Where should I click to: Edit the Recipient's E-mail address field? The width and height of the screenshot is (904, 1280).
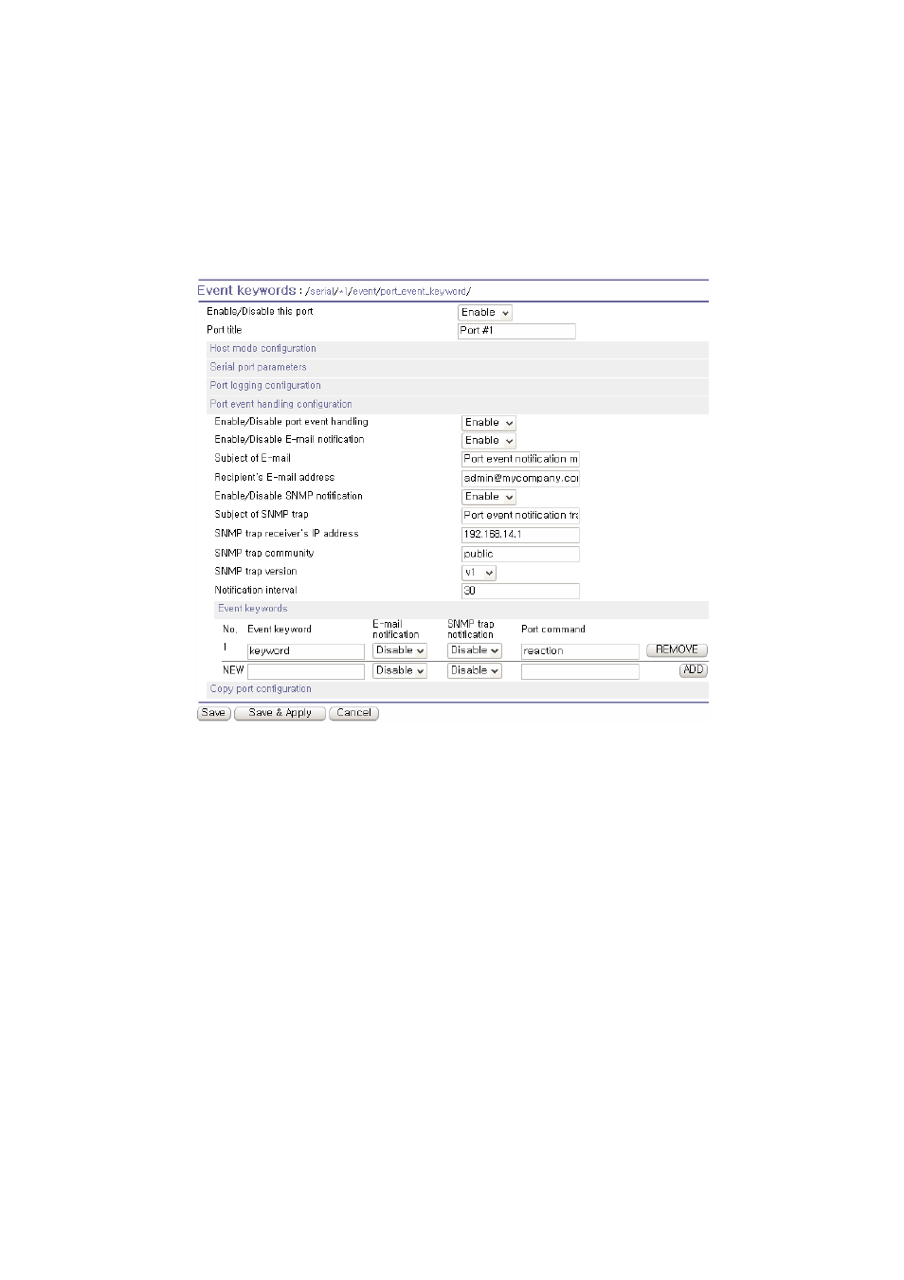pyautogui.click(x=520, y=478)
